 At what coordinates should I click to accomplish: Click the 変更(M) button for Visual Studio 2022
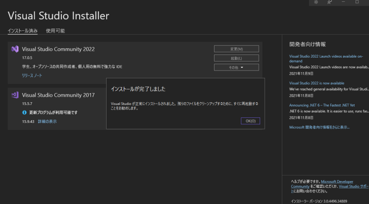[x=236, y=49]
